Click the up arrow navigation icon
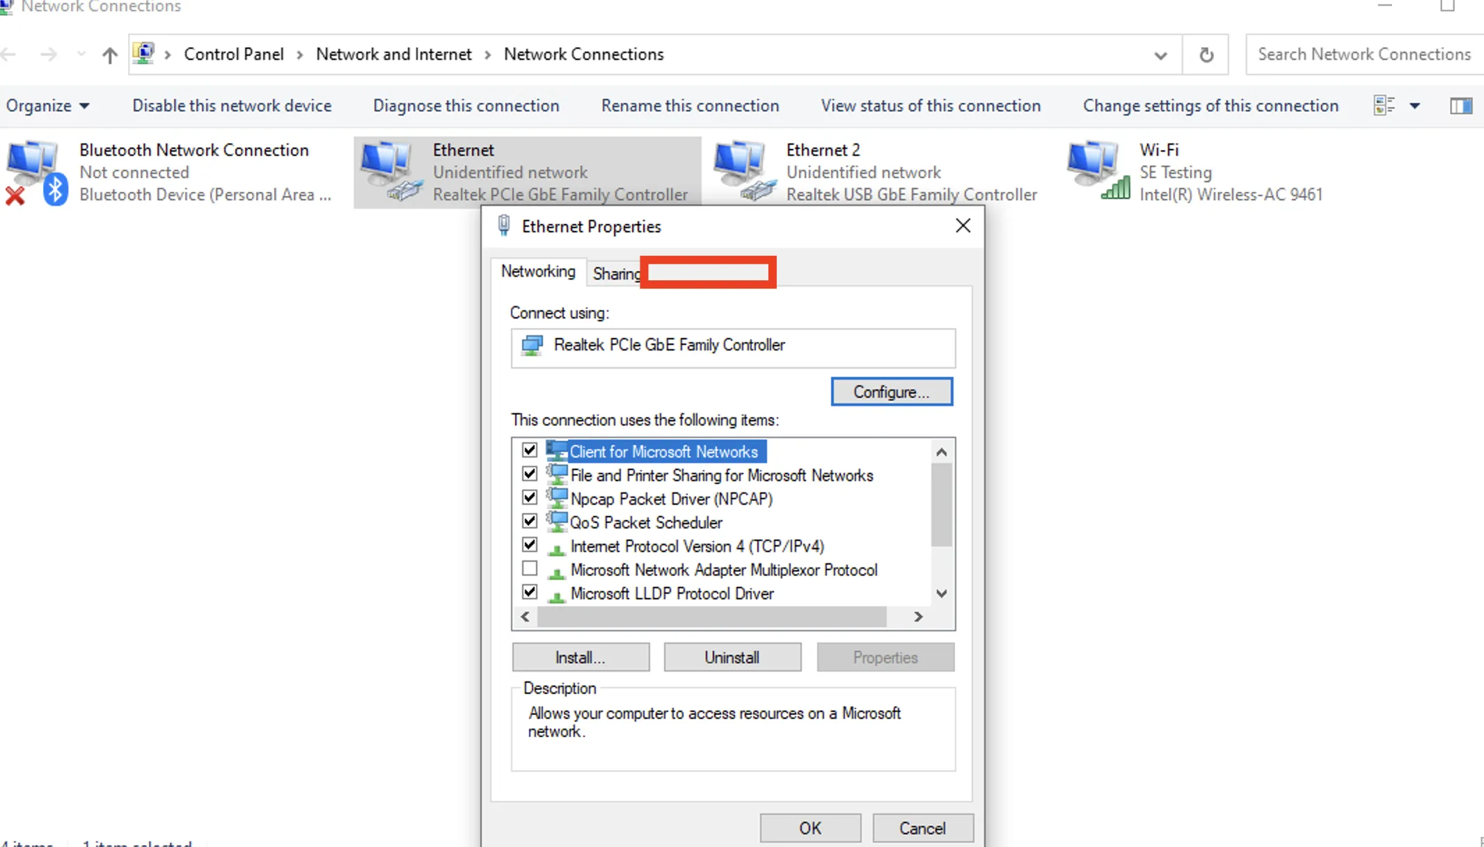Screen dimensions: 1484x847 (109, 55)
